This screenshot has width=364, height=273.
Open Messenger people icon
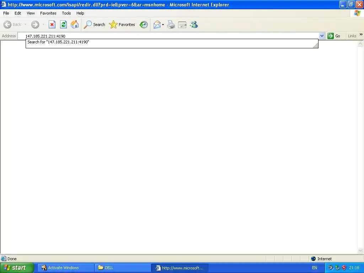(194, 25)
